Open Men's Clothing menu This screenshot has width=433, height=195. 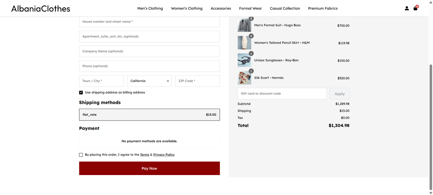click(x=150, y=8)
